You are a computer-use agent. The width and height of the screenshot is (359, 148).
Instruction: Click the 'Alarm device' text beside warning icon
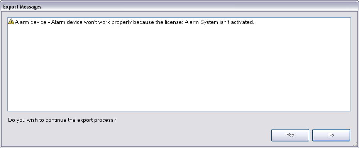pyautogui.click(x=30, y=22)
